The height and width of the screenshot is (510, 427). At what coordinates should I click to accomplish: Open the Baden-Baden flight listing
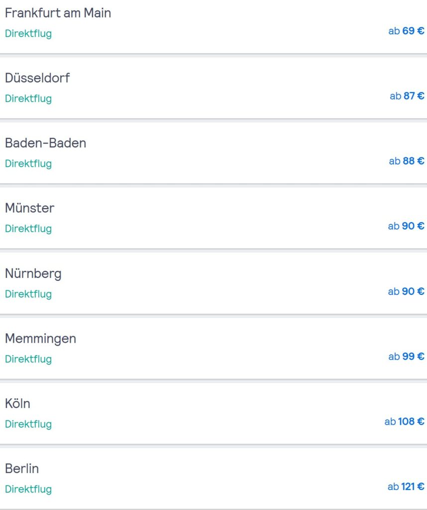(x=213, y=153)
